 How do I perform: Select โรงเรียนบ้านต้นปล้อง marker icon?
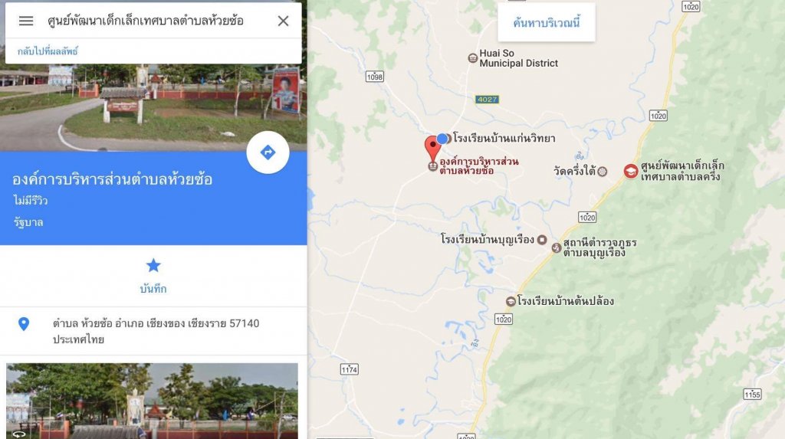tap(511, 301)
